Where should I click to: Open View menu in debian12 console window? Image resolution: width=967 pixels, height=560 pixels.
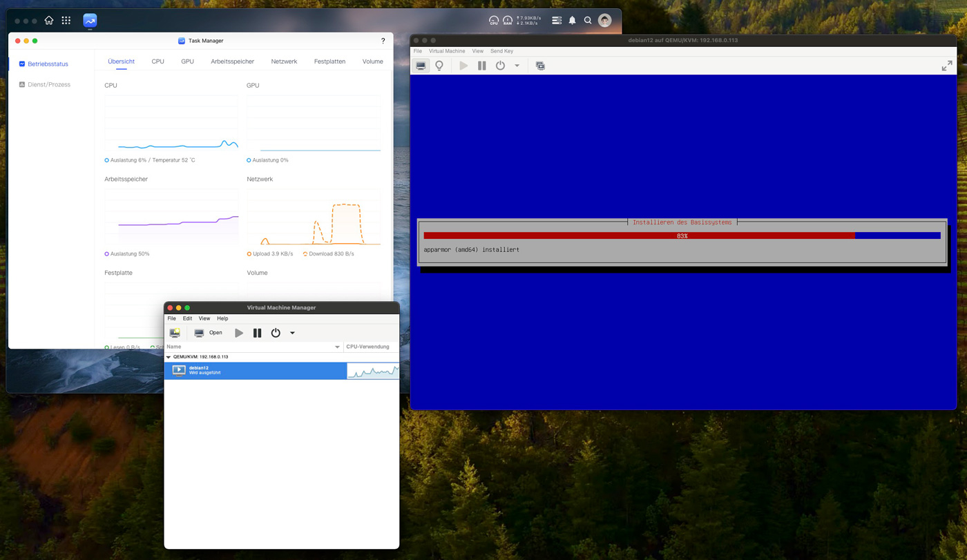pos(477,51)
